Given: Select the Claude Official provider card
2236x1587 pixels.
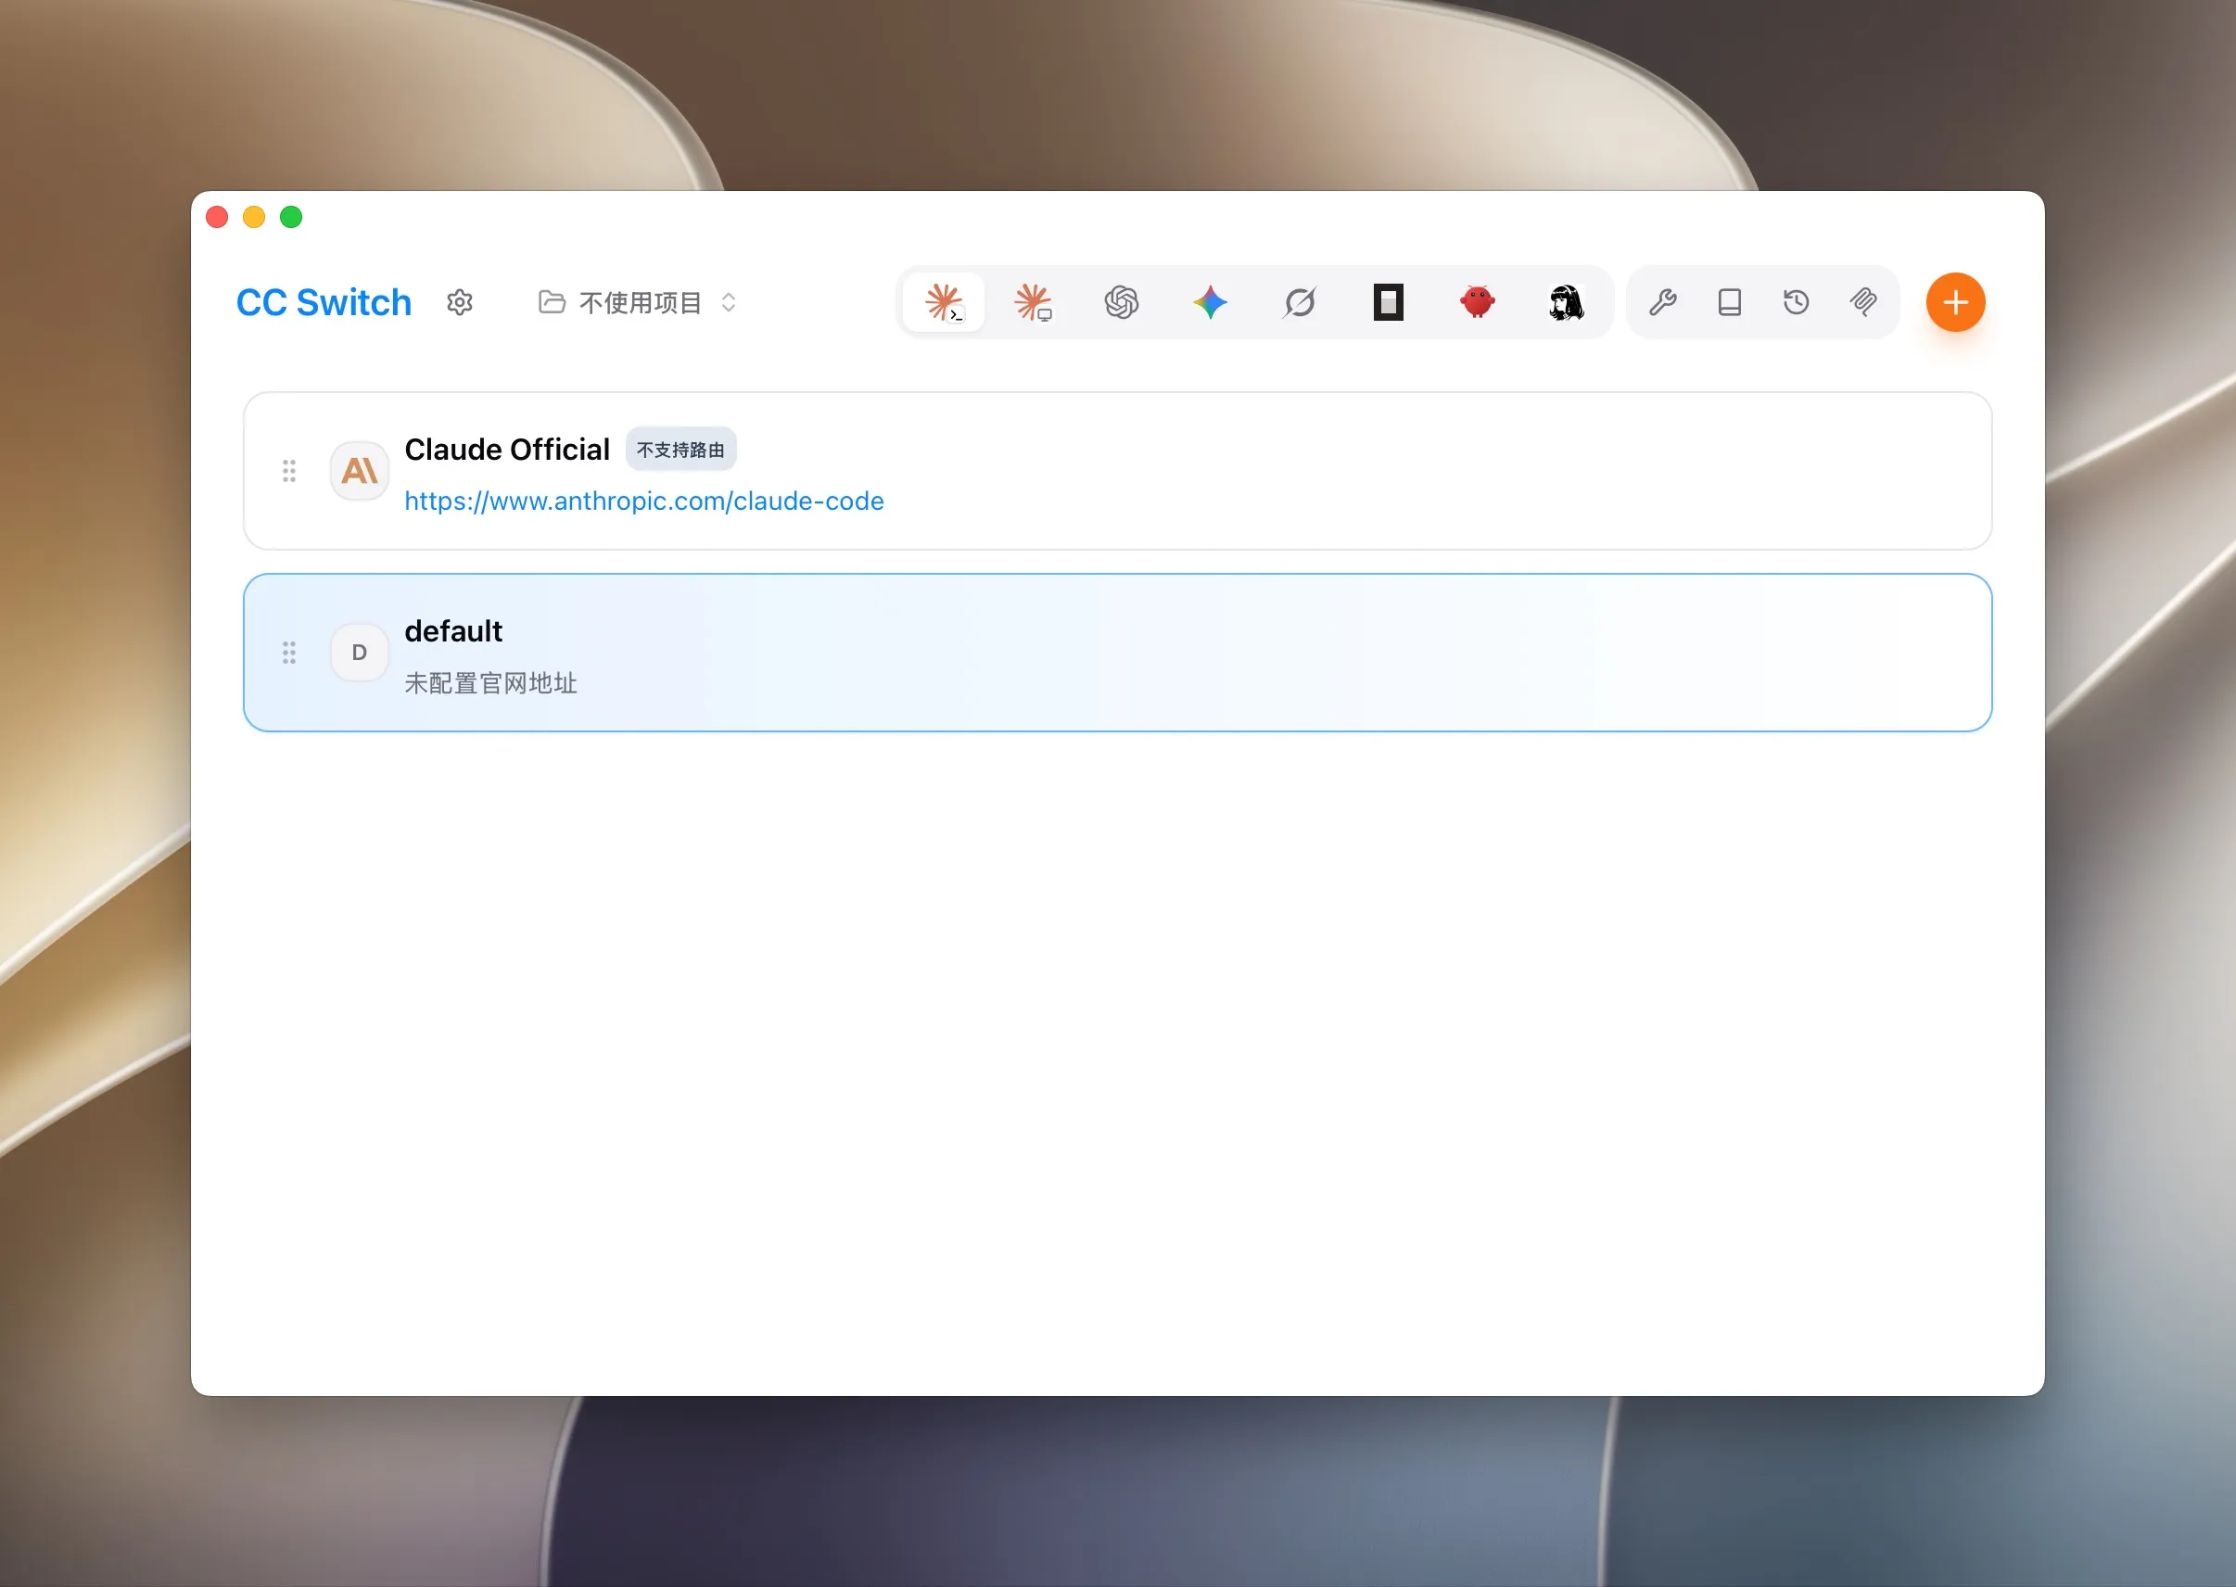Looking at the screenshot, I should (x=1117, y=471).
